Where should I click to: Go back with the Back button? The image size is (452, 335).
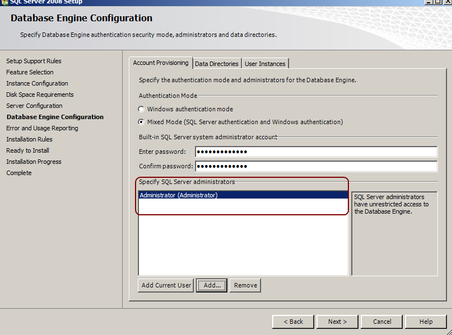(293, 322)
